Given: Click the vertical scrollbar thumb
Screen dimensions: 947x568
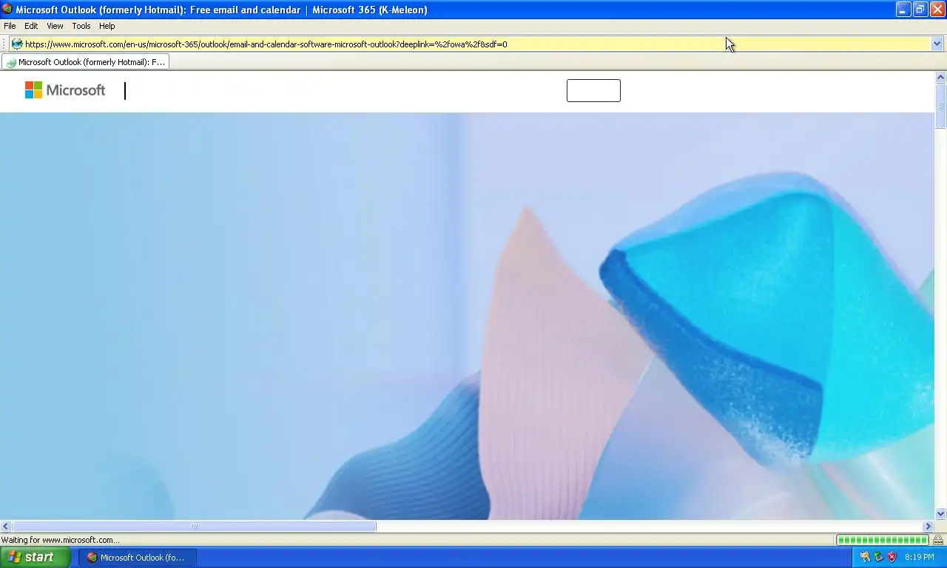Looking at the screenshot, I should pos(941,106).
